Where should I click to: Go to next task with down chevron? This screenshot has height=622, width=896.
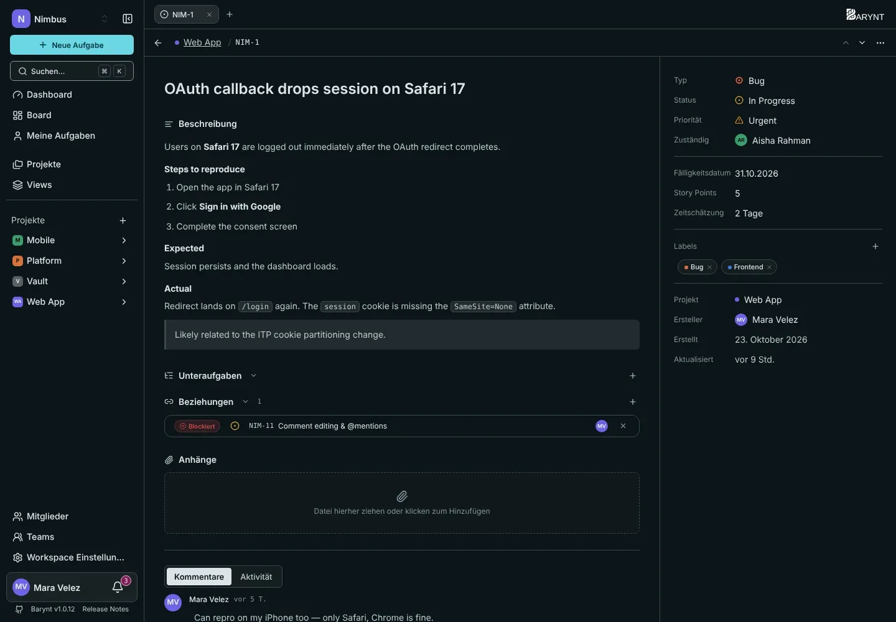tap(862, 42)
